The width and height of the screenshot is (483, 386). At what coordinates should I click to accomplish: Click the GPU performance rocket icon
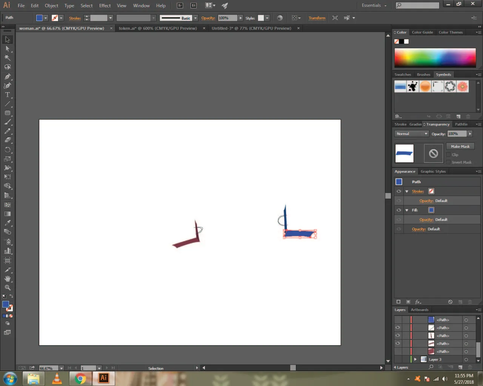point(225,5)
